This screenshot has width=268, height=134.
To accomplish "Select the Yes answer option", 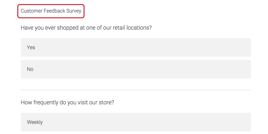I will pyautogui.click(x=136, y=48).
